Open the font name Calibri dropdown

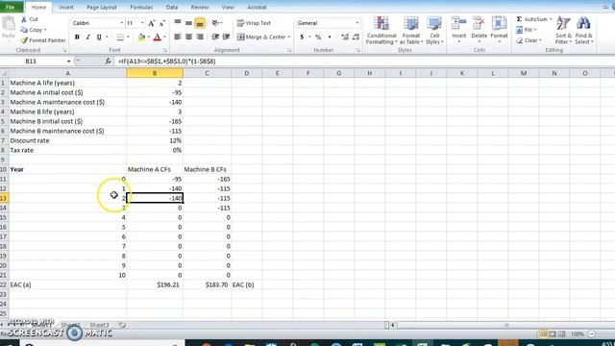[x=121, y=23]
